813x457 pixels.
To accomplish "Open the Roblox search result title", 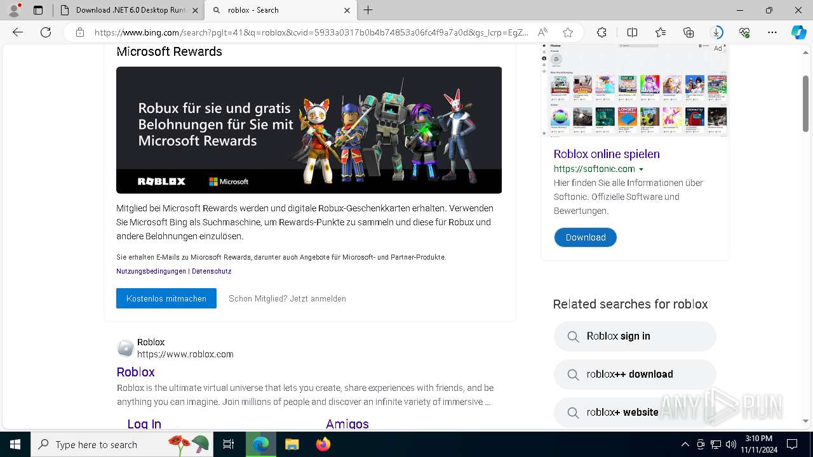I will point(135,372).
